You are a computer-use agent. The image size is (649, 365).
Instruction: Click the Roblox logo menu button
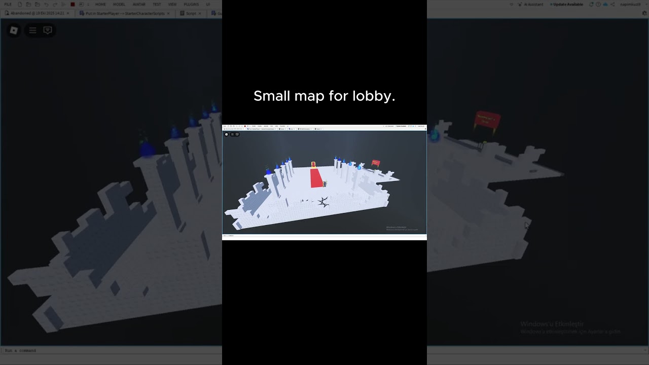(x=14, y=30)
